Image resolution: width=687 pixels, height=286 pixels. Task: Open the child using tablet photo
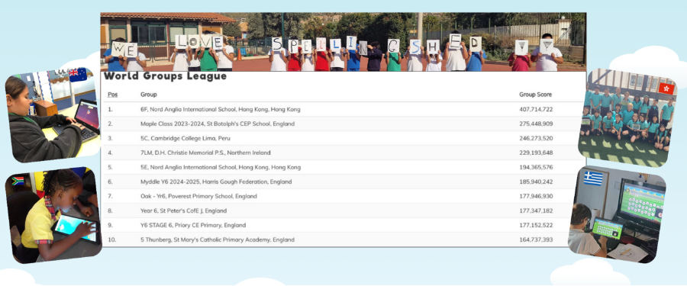[x=53, y=215]
